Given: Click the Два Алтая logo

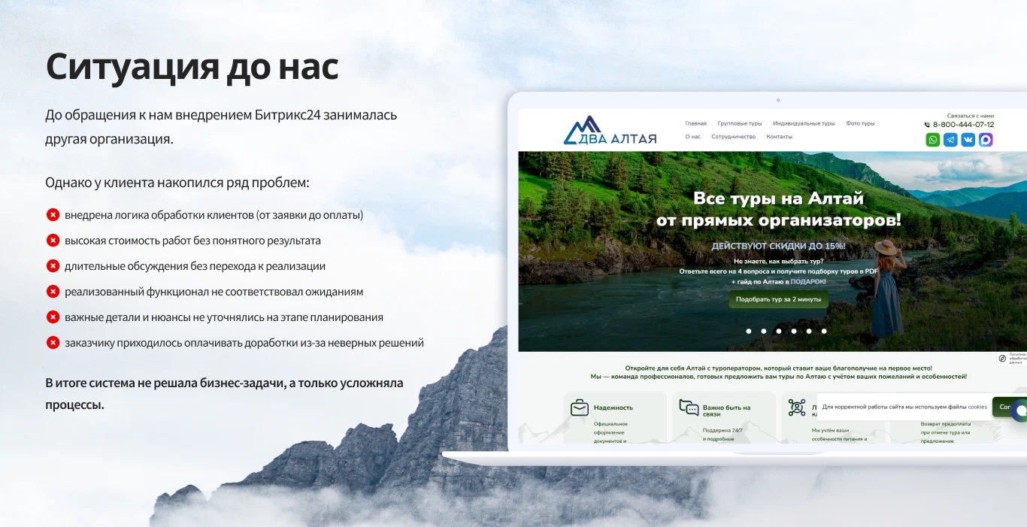Looking at the screenshot, I should (610, 131).
